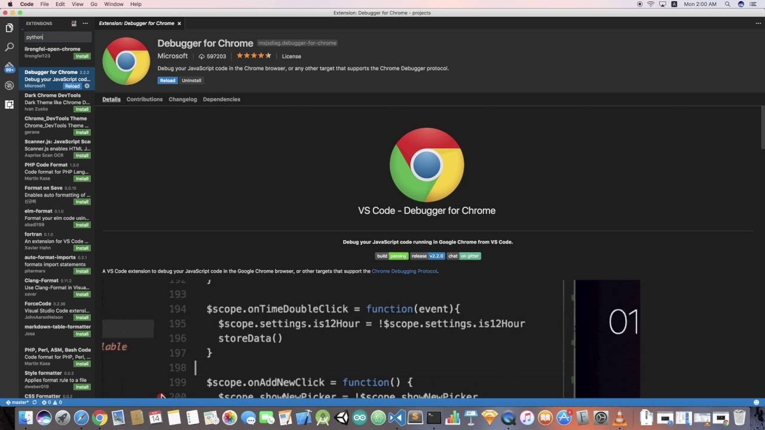Open VLC from the dock
765x430 pixels.
click(x=620, y=418)
